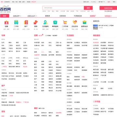Go to the 百姓网 logo homepage
This screenshot has height=117, width=117.
pyautogui.click(x=6, y=9)
